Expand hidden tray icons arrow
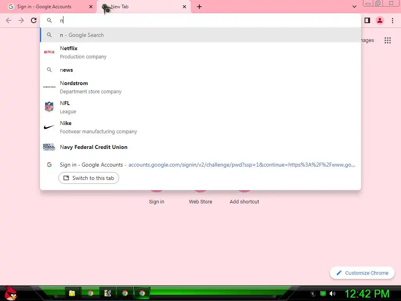This screenshot has width=401, height=301. click(x=312, y=294)
